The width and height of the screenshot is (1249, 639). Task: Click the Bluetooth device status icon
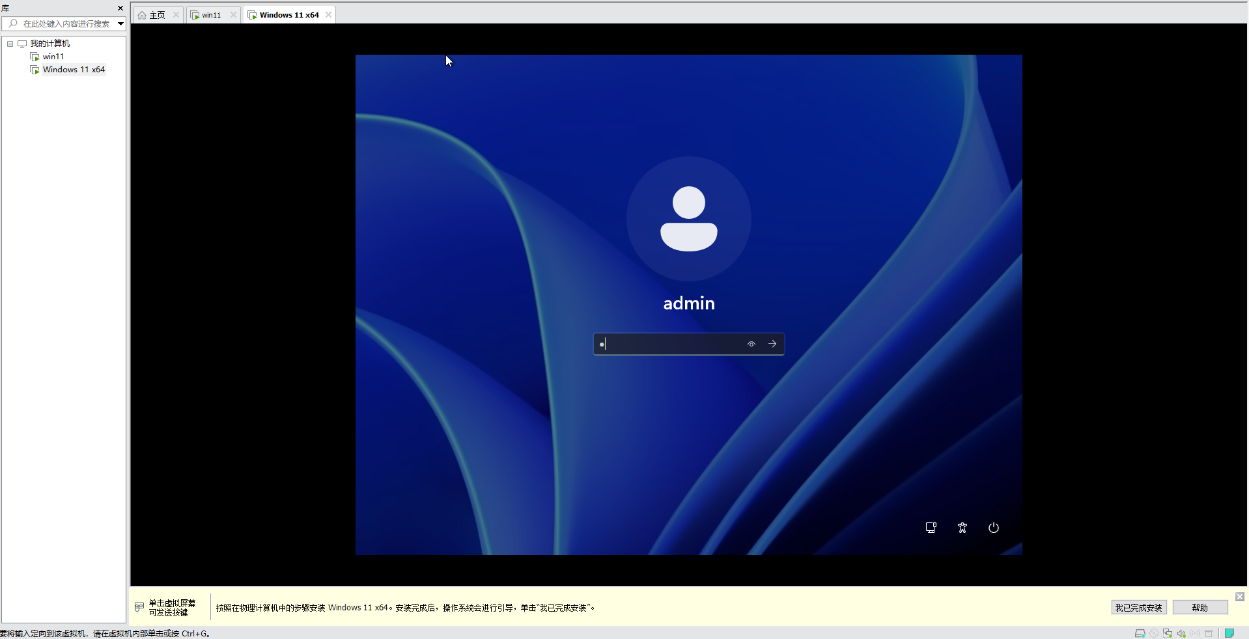1195,633
